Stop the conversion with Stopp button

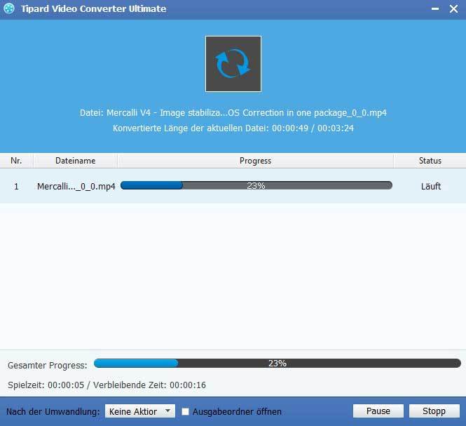[x=434, y=411]
